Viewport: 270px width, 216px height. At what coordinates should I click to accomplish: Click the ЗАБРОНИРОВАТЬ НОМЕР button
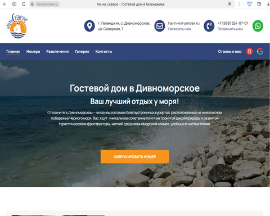click(134, 157)
